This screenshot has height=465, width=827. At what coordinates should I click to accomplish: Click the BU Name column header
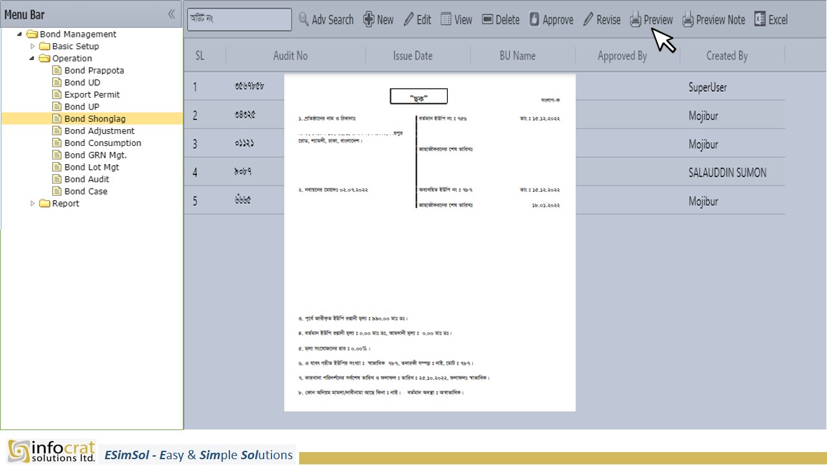(518, 56)
